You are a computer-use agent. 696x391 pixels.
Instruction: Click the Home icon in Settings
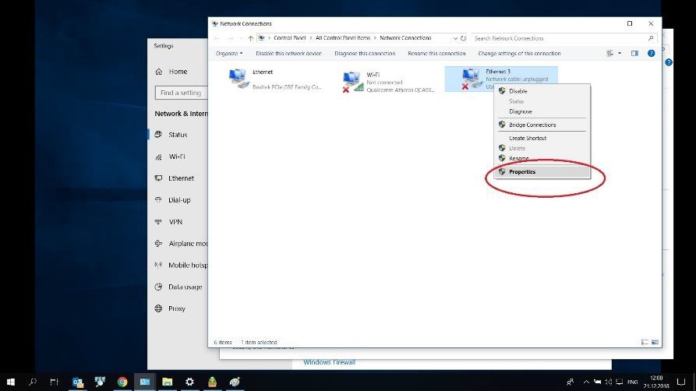point(159,72)
